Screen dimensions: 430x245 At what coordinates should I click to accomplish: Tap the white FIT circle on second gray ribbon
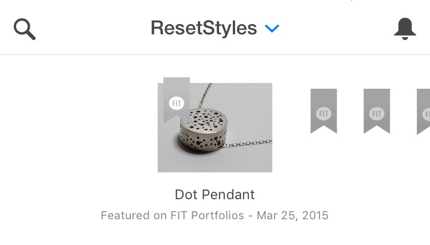377,113
